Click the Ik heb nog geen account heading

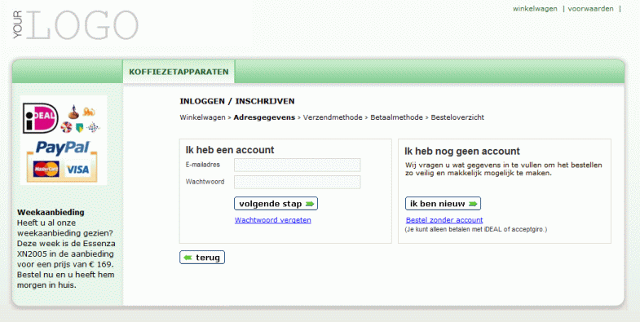pos(462,152)
